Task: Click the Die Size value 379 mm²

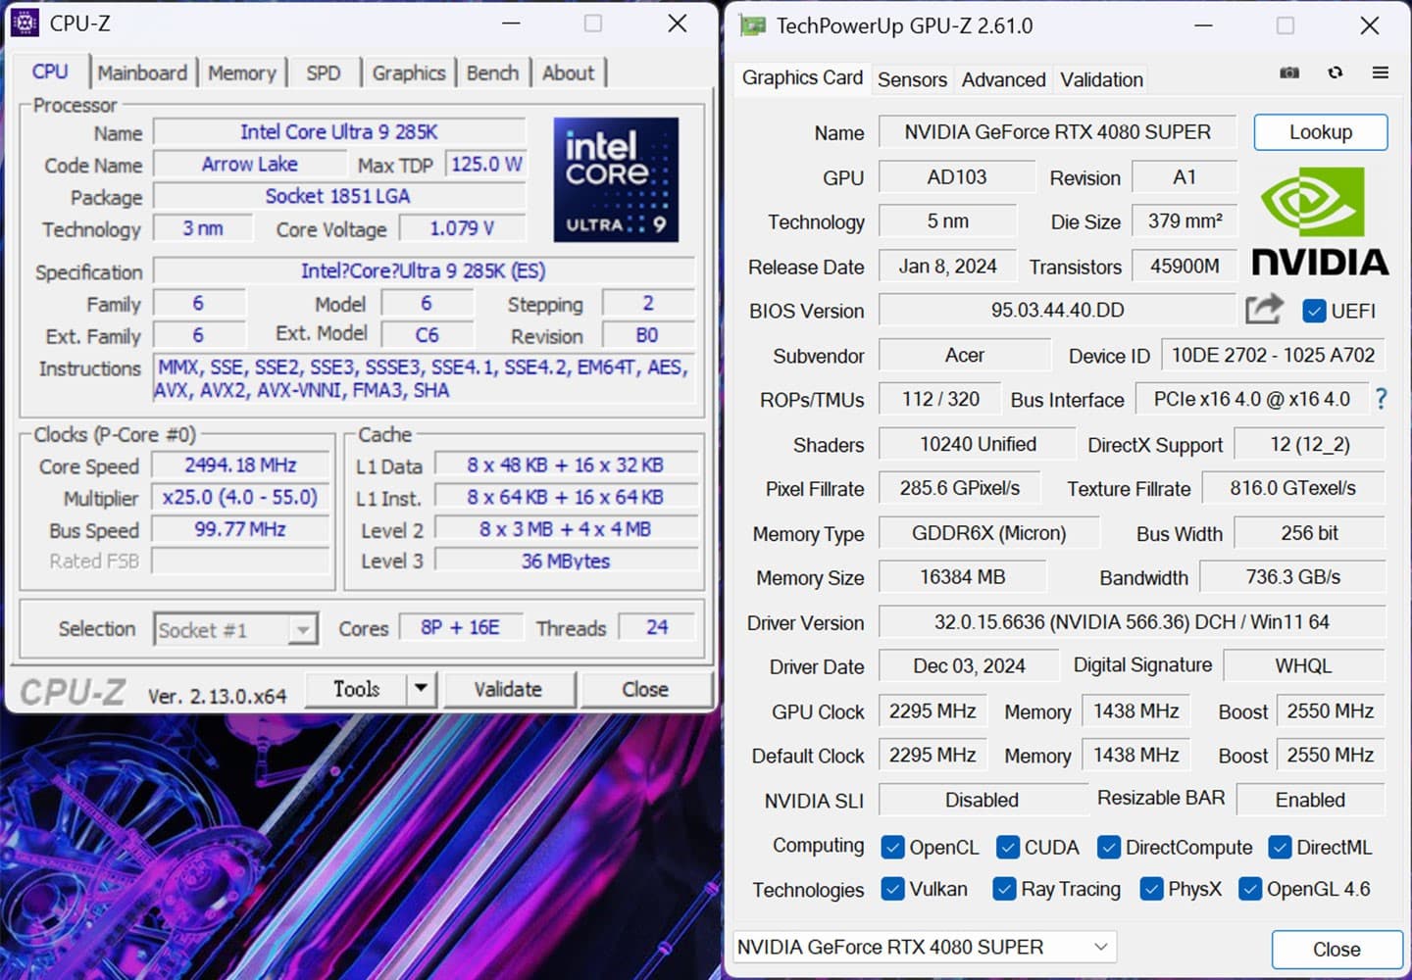Action: pyautogui.click(x=1185, y=221)
